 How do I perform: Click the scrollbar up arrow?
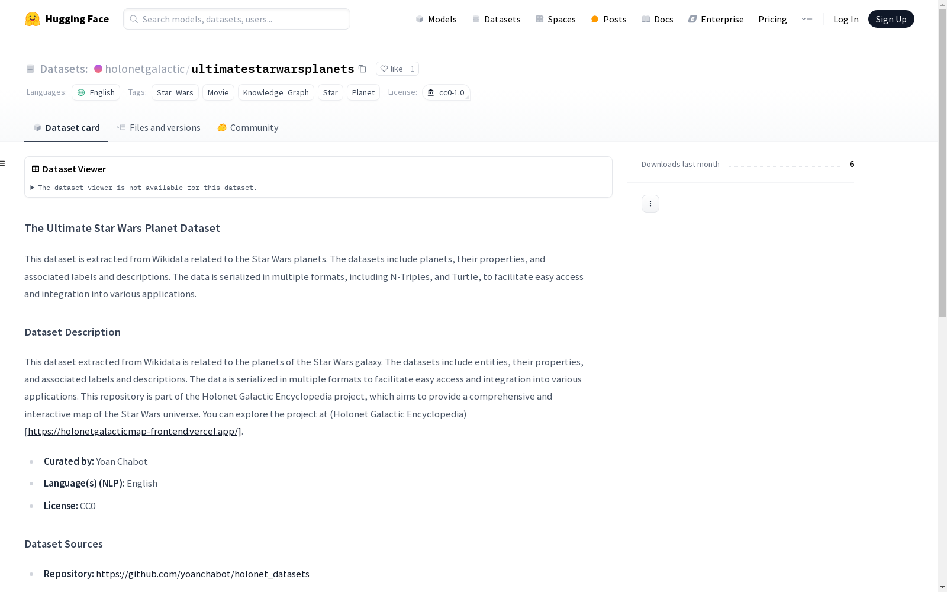coord(942,4)
